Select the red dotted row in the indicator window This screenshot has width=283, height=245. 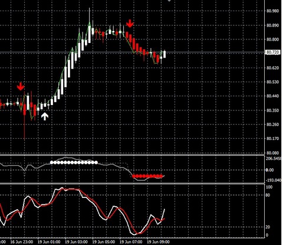[147, 176]
